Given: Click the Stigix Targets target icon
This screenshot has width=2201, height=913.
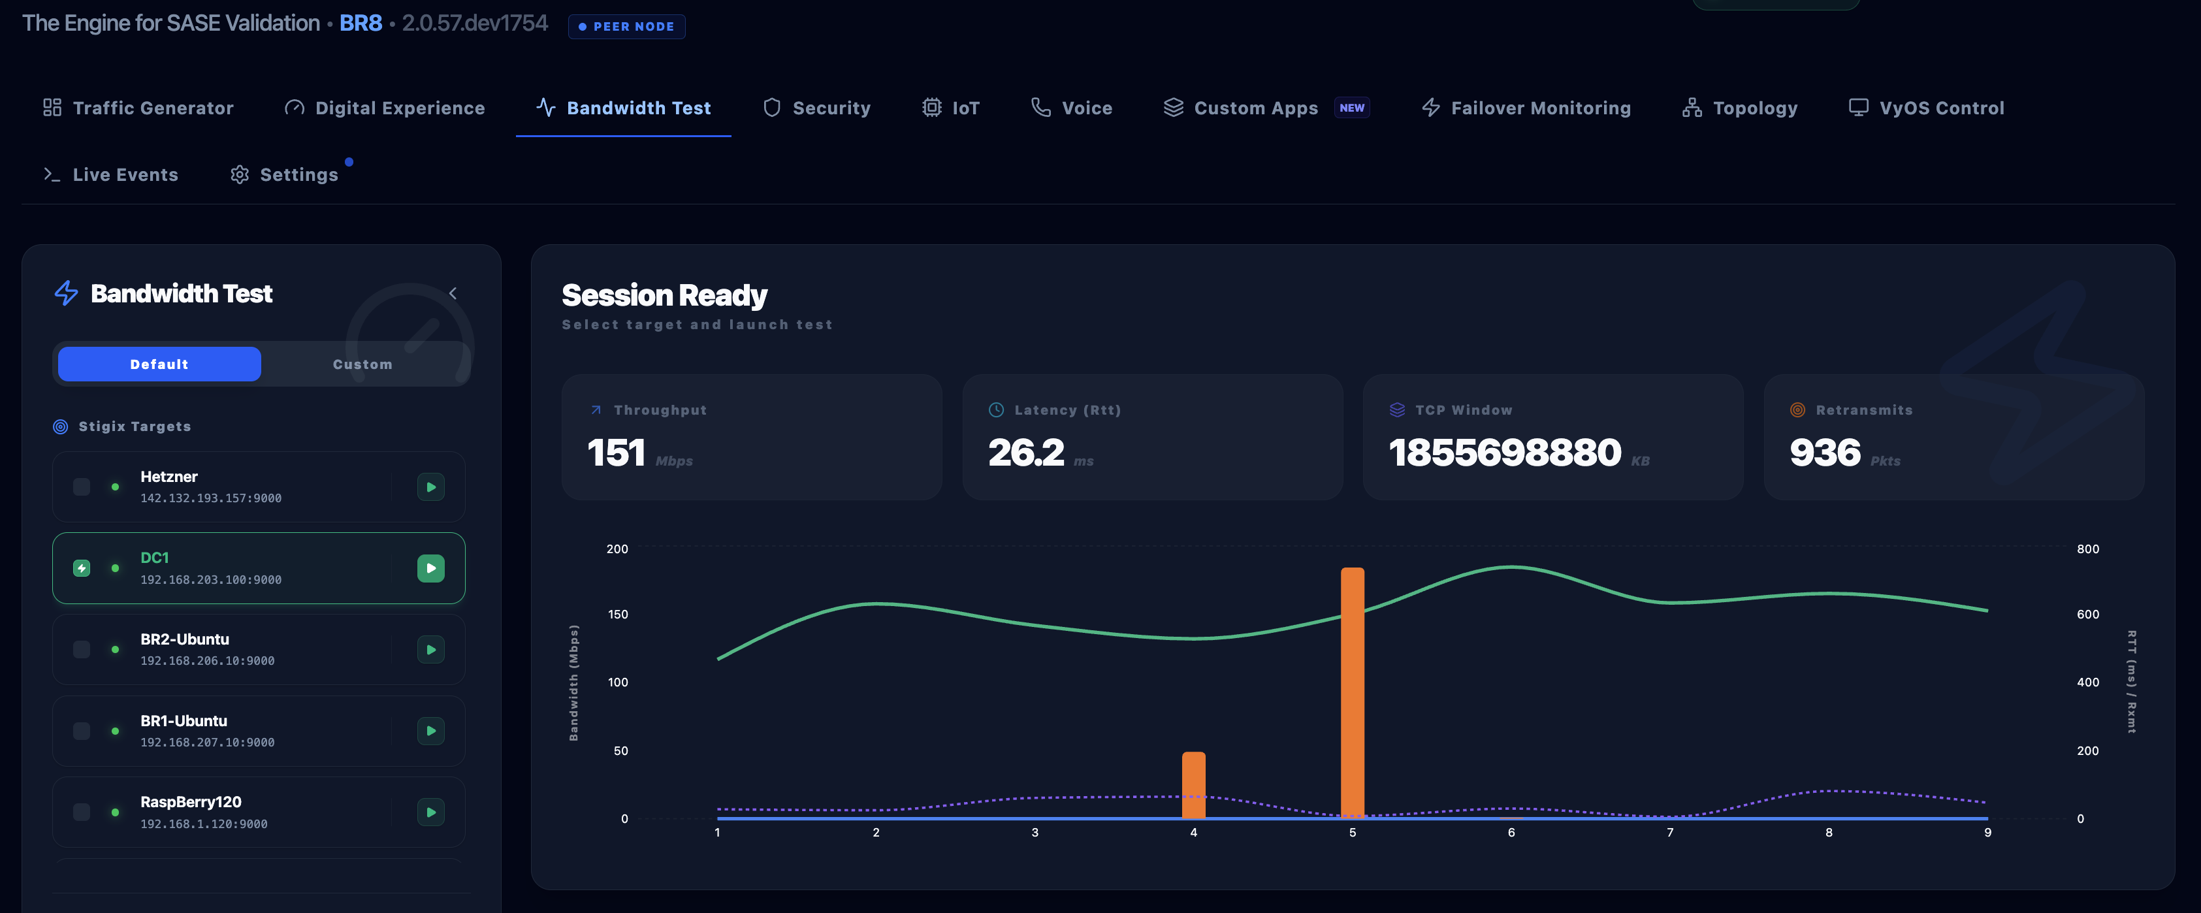Looking at the screenshot, I should [61, 426].
